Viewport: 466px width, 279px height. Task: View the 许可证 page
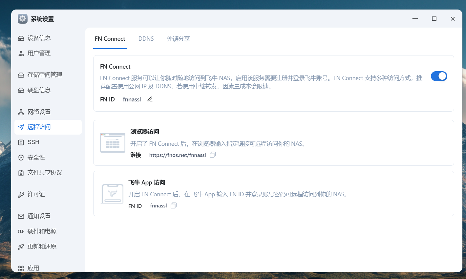tap(35, 194)
